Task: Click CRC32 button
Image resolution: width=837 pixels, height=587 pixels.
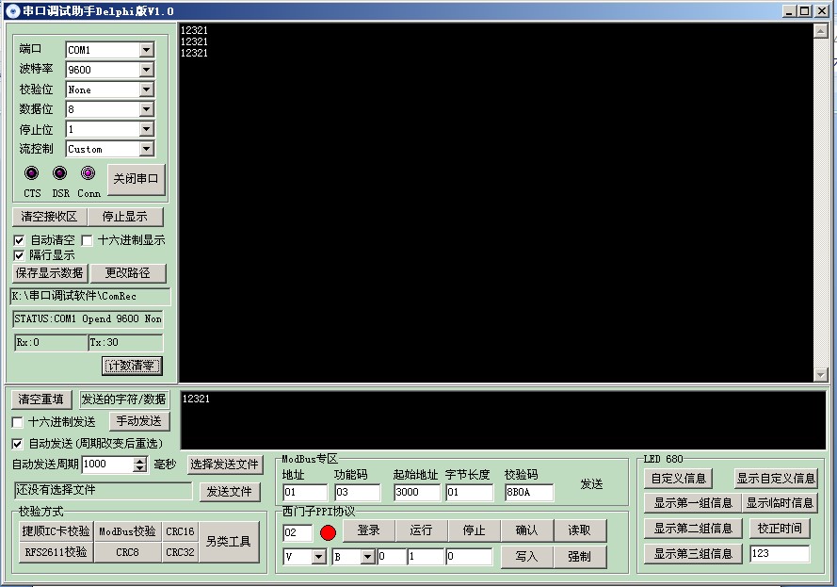Action: point(180,552)
